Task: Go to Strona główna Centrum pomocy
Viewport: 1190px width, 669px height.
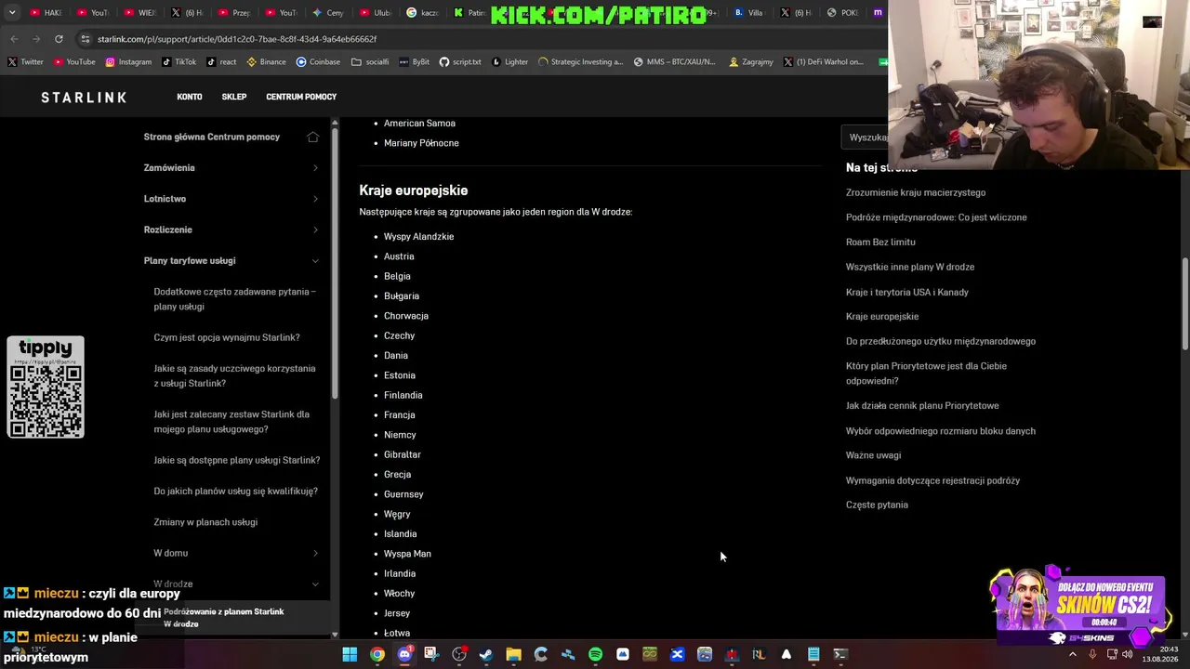Action: point(212,137)
